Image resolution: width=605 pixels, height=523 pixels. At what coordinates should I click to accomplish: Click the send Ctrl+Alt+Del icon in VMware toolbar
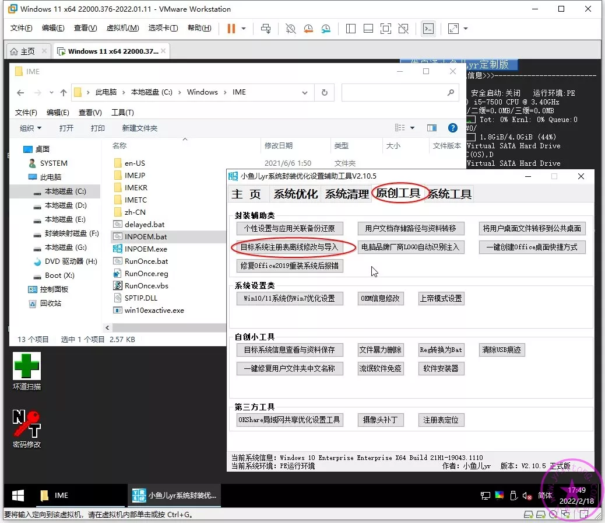tap(266, 29)
